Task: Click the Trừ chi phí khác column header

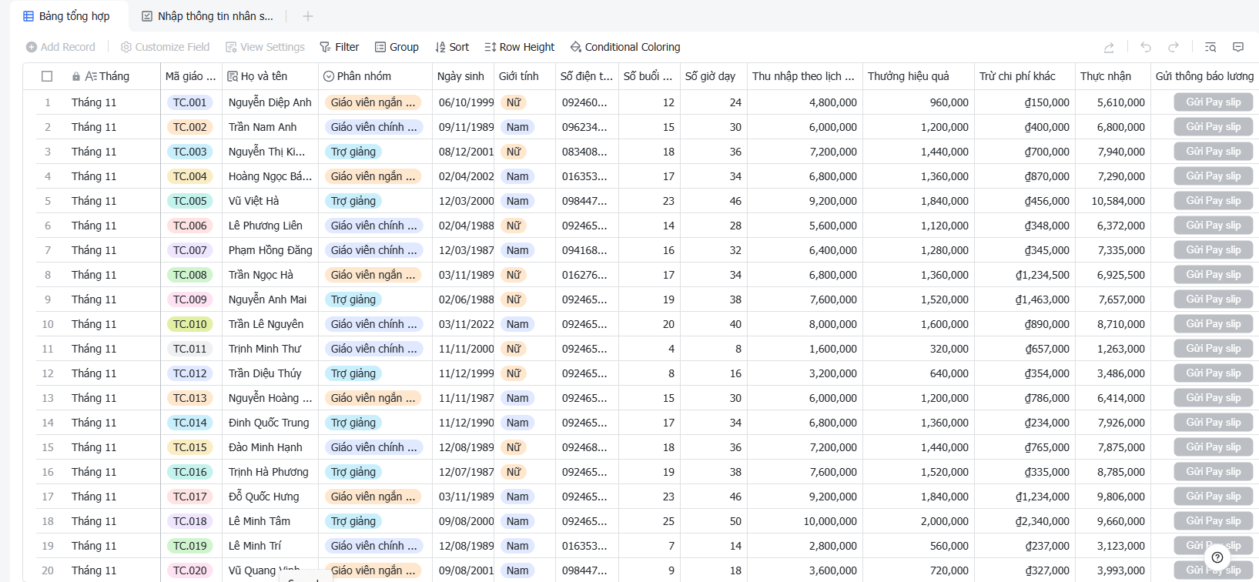Action: [x=1025, y=76]
